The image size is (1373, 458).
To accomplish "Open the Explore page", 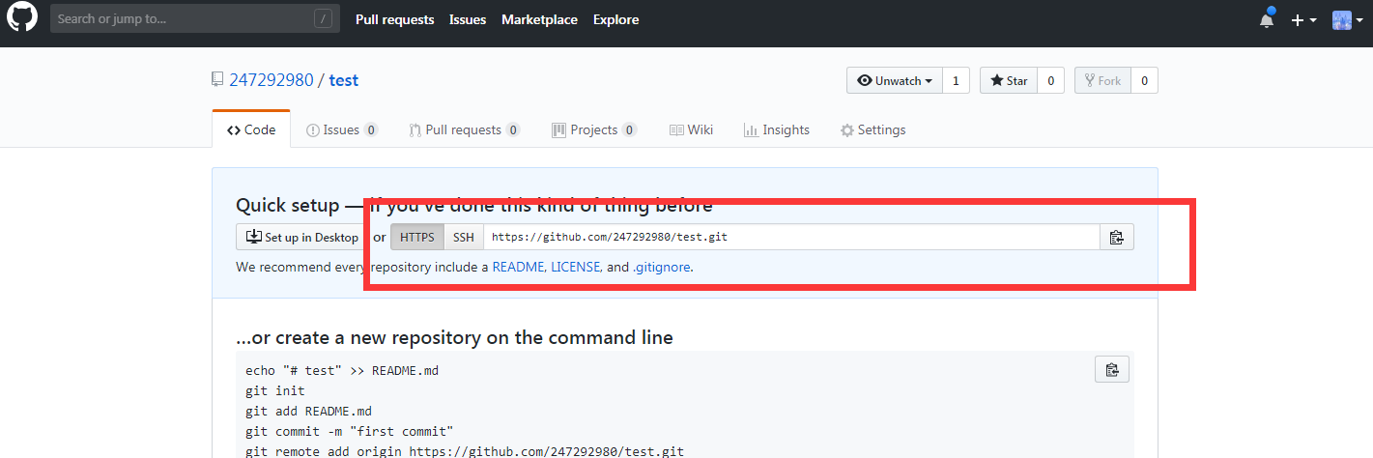I will (615, 19).
